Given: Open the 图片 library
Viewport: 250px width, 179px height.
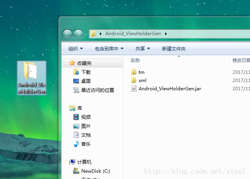Looking at the screenshot, I should click(86, 126).
